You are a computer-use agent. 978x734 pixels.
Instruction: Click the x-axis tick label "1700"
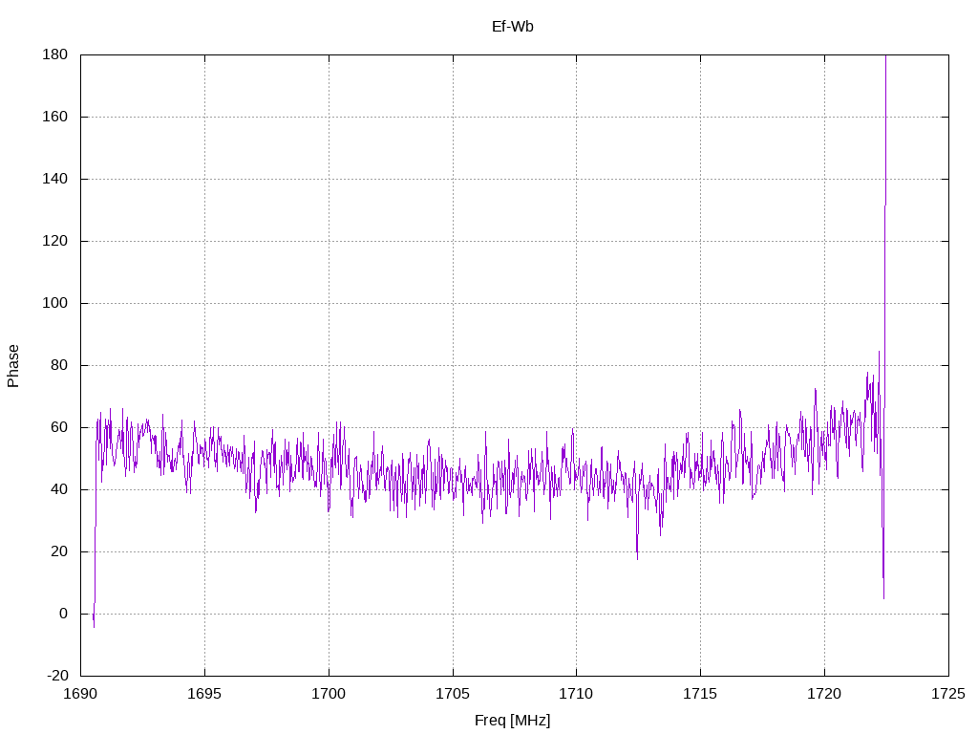[329, 694]
